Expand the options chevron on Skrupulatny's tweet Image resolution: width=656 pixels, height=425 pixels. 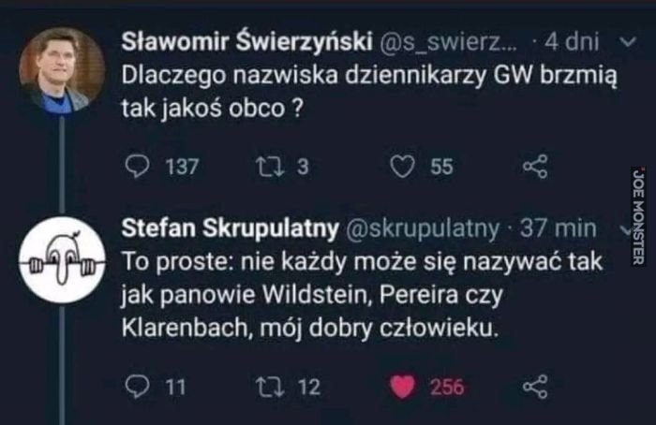(x=626, y=227)
